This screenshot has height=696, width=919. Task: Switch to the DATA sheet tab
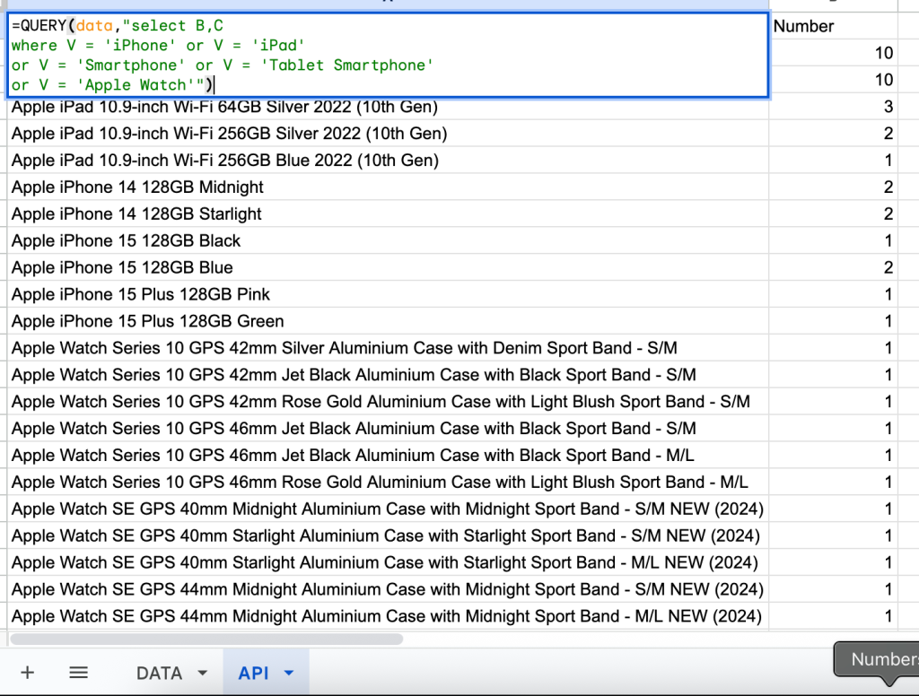pos(159,673)
